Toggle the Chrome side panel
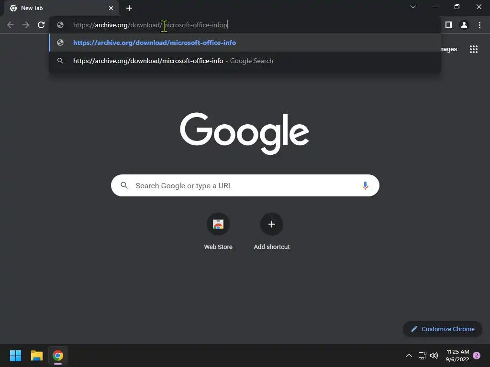490x367 pixels. click(449, 25)
